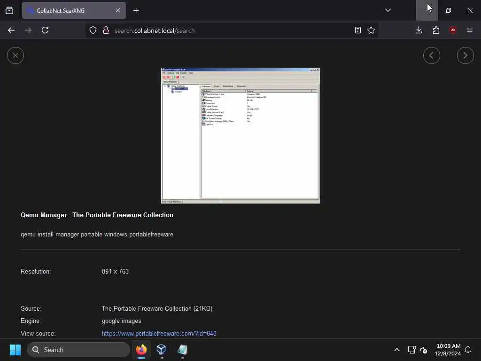Expand the list all tabs dropdown
Image resolution: width=481 pixels, height=361 pixels.
[388, 10]
